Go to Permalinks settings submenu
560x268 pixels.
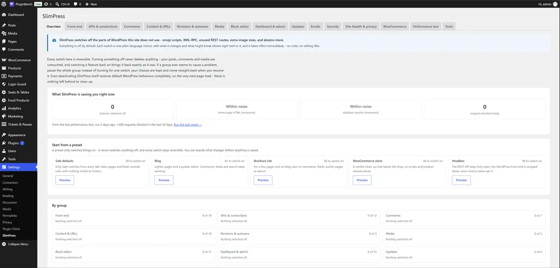[10, 216]
